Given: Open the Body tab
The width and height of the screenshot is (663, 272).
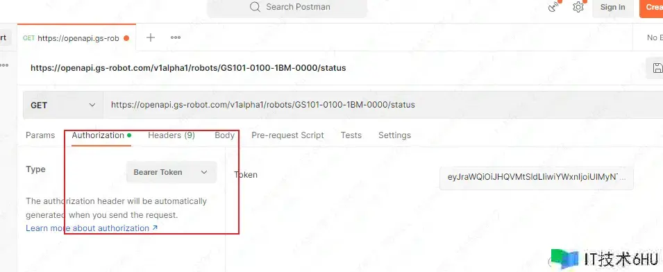Looking at the screenshot, I should [x=224, y=135].
